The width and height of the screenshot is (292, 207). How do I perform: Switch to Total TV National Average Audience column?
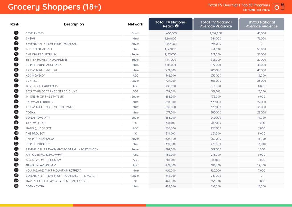pos(216,24)
